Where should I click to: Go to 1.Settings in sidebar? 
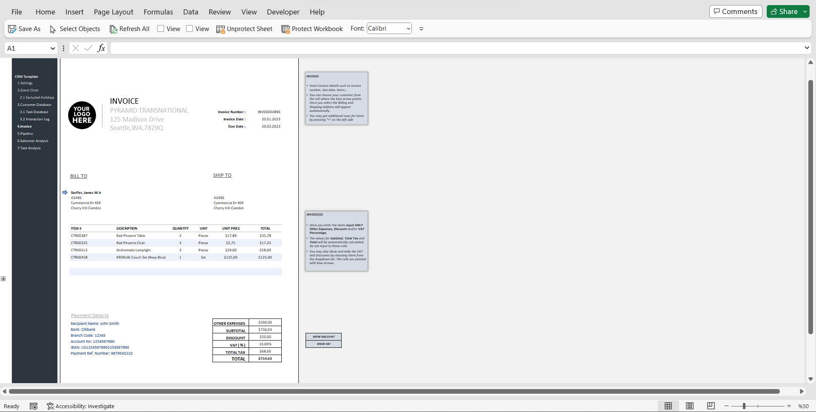point(25,83)
